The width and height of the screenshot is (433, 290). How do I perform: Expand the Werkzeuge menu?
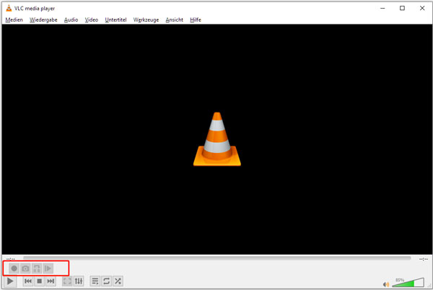(147, 19)
